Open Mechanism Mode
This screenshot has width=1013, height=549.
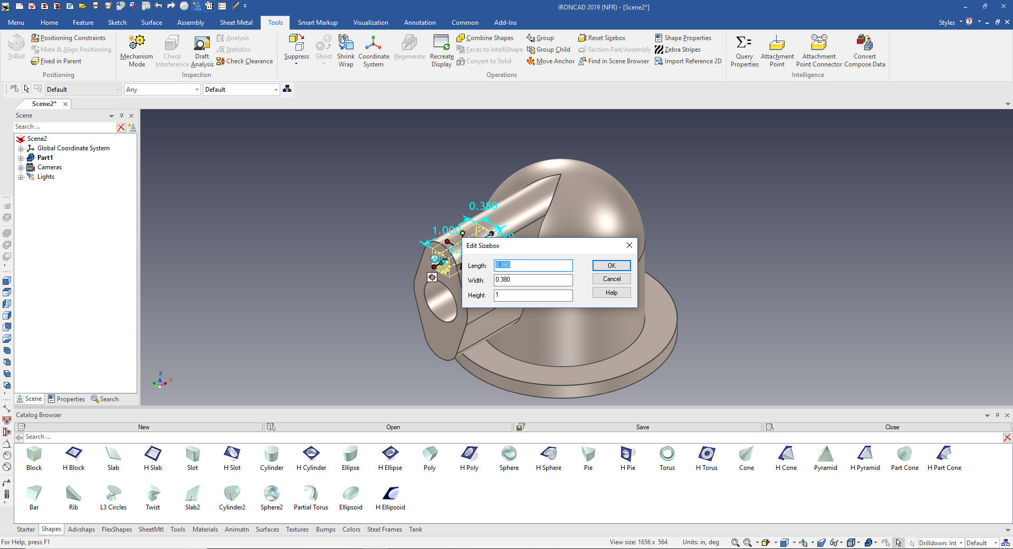[137, 51]
